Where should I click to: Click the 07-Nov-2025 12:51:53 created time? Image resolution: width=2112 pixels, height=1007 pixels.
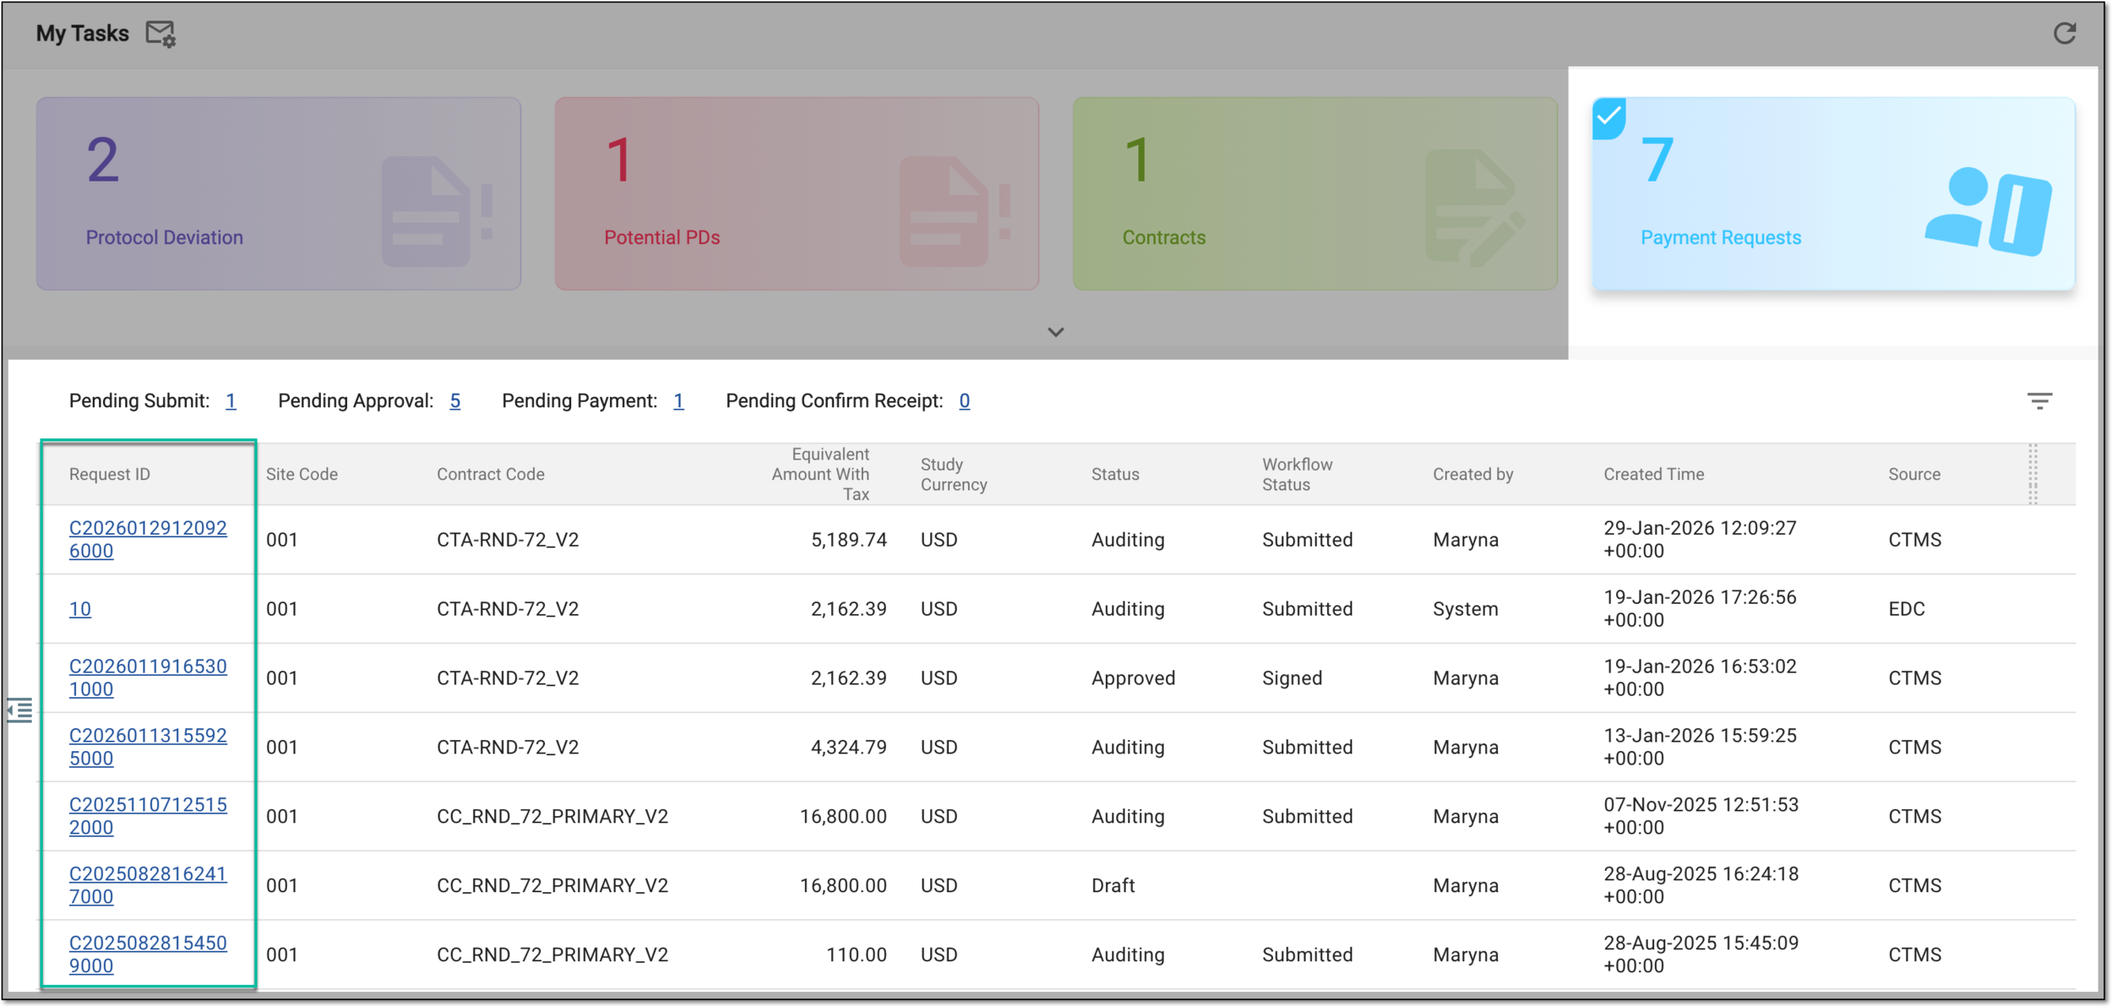(1701, 816)
